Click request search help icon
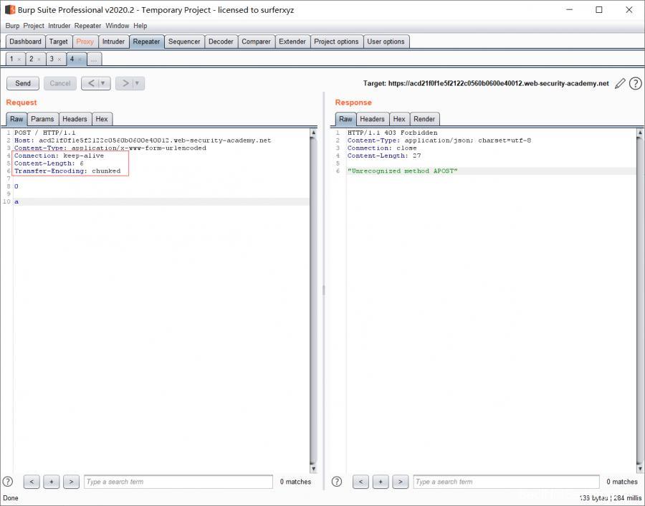Viewport: 645px width, 506px height. 8,482
